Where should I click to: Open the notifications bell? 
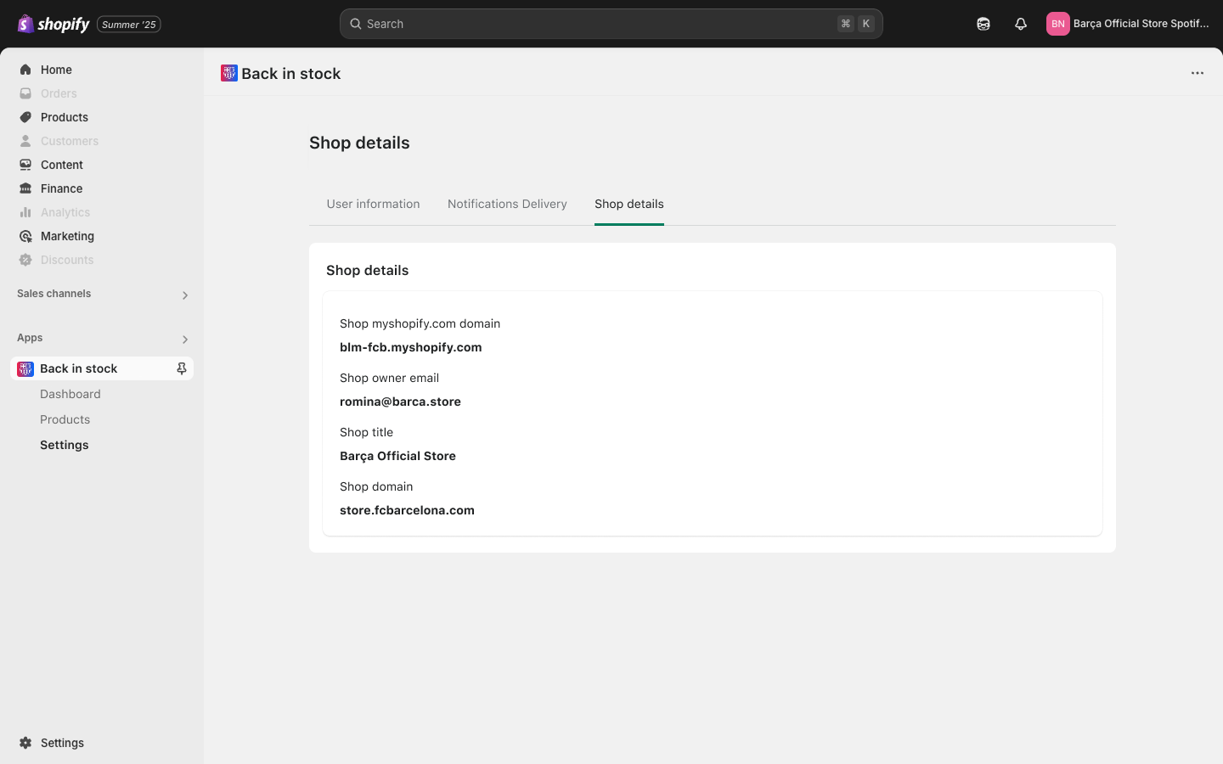(x=1021, y=24)
